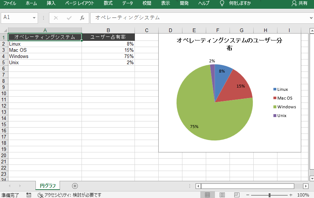Click the lightbulb tell-me icon
This screenshot has height=198, width=314.
pyautogui.click(x=222, y=3)
